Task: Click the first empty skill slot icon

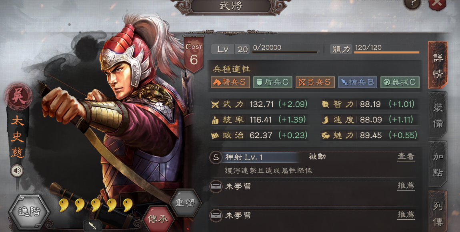Action: pos(216,187)
